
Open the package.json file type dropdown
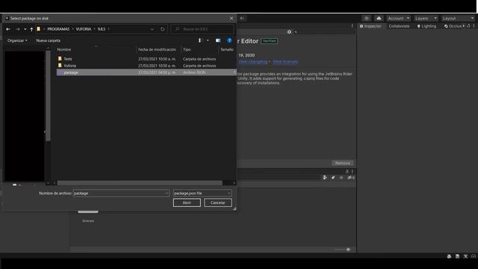[x=202, y=193]
